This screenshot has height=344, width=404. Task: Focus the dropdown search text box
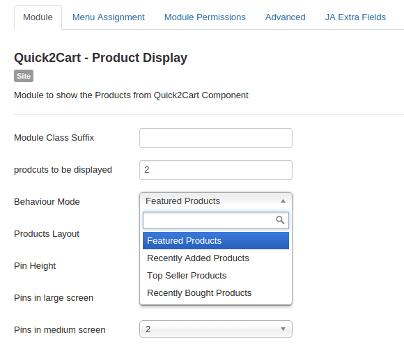pos(216,221)
